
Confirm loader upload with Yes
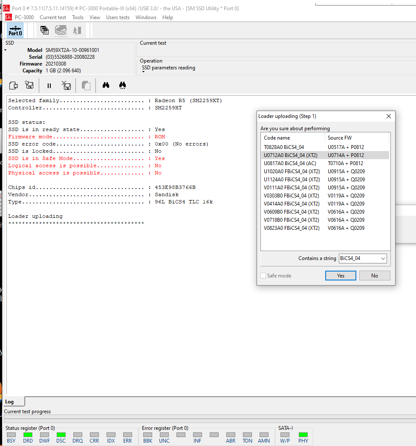click(x=341, y=276)
